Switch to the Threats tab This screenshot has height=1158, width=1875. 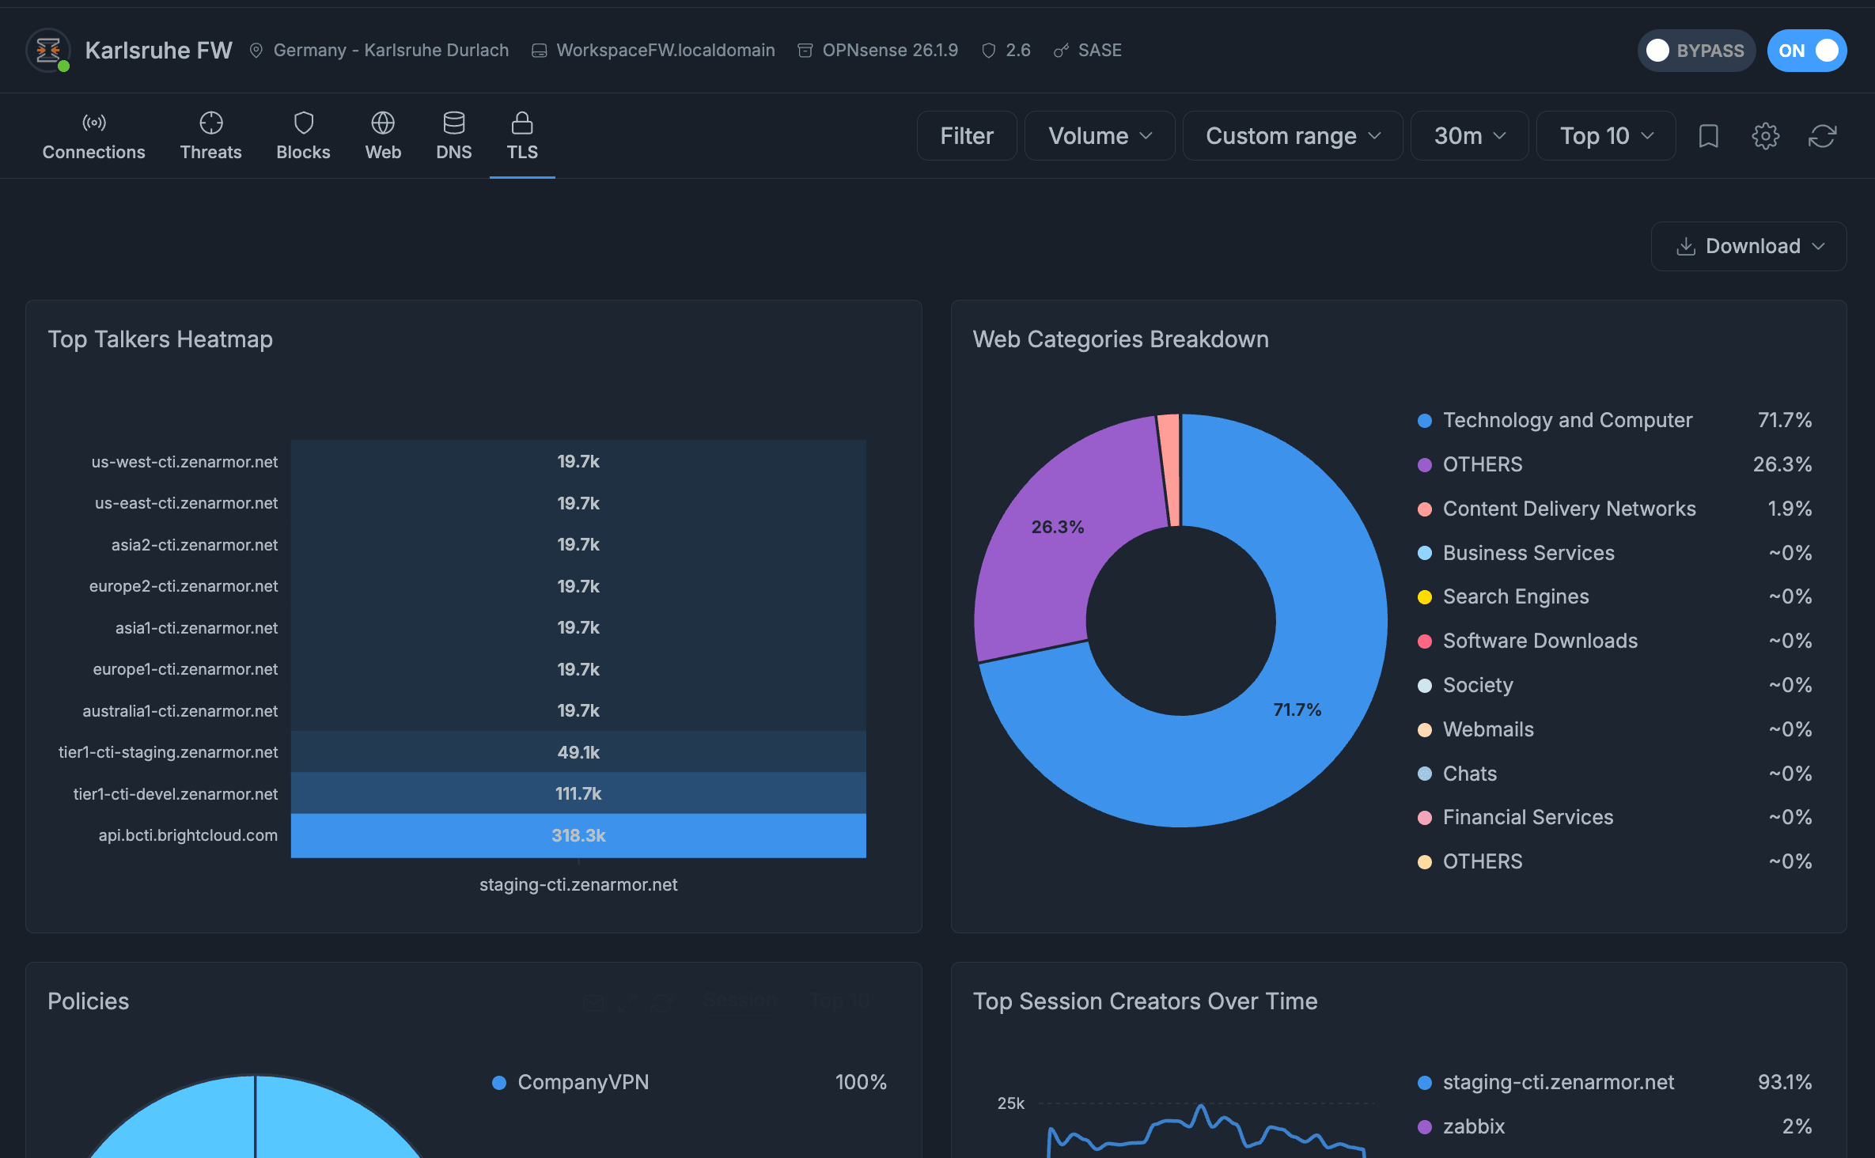click(210, 136)
